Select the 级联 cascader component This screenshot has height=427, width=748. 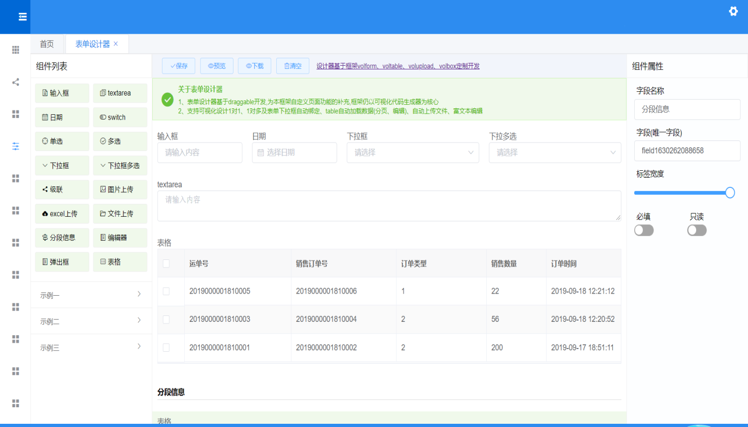pyautogui.click(x=62, y=189)
